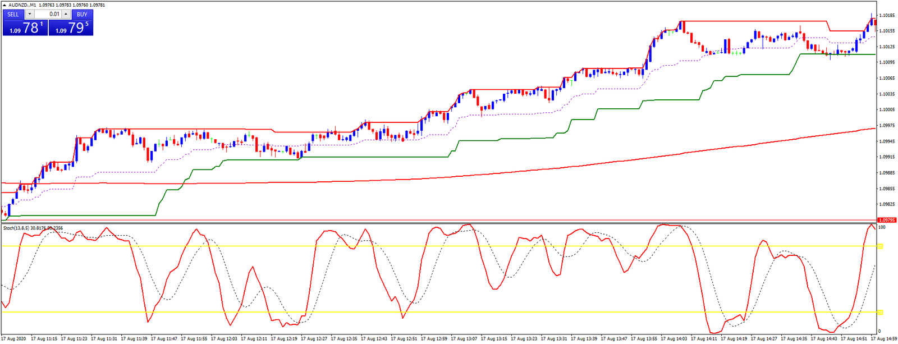Collapse the one-click trading panel arrow

coord(4,5)
